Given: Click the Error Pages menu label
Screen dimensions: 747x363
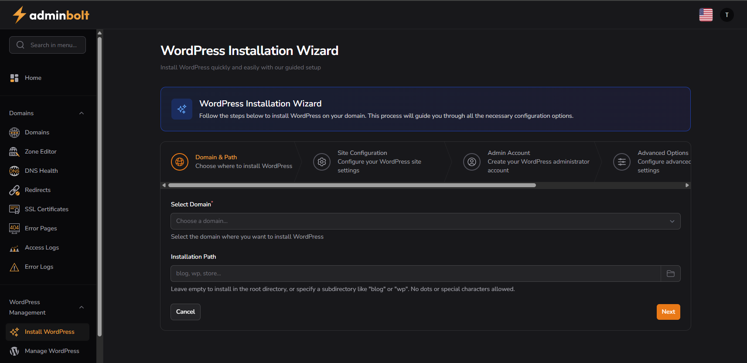Looking at the screenshot, I should tap(41, 228).
